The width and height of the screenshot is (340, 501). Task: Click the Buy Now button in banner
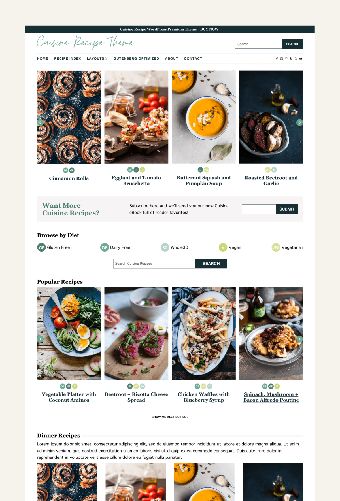209,29
